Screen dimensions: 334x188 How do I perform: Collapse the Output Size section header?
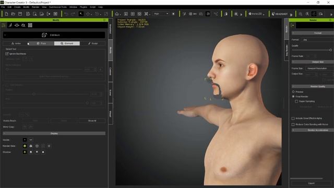coord(313,62)
